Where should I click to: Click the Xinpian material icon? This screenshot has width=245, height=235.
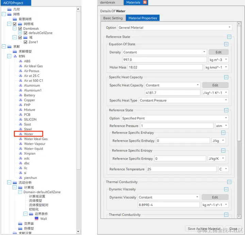(20, 153)
